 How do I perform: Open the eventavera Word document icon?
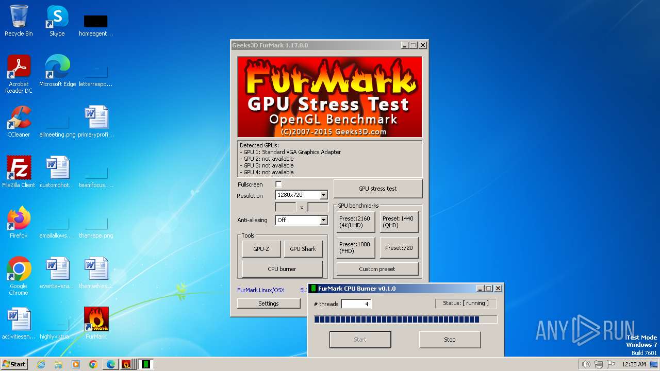click(57, 273)
